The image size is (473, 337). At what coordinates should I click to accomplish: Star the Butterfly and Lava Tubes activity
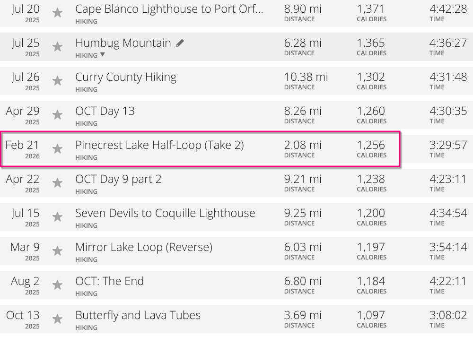[57, 319]
